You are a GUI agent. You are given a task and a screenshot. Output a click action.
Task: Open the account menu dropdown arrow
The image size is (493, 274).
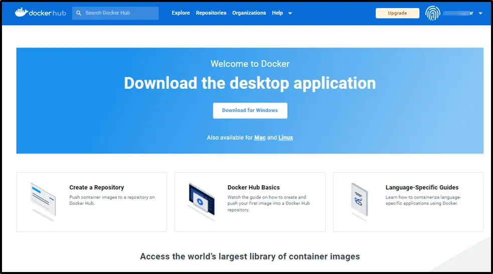point(480,14)
